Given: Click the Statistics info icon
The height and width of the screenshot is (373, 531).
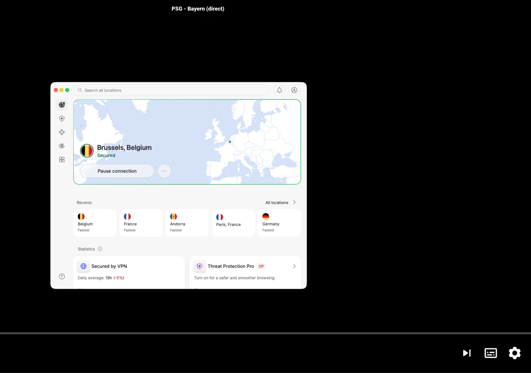Looking at the screenshot, I should (100, 249).
